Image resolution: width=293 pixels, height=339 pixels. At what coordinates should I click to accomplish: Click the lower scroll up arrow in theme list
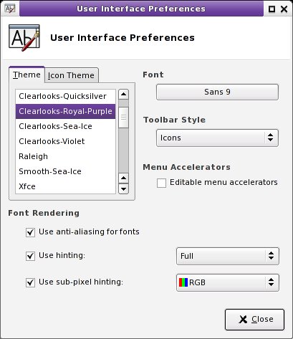coord(123,178)
